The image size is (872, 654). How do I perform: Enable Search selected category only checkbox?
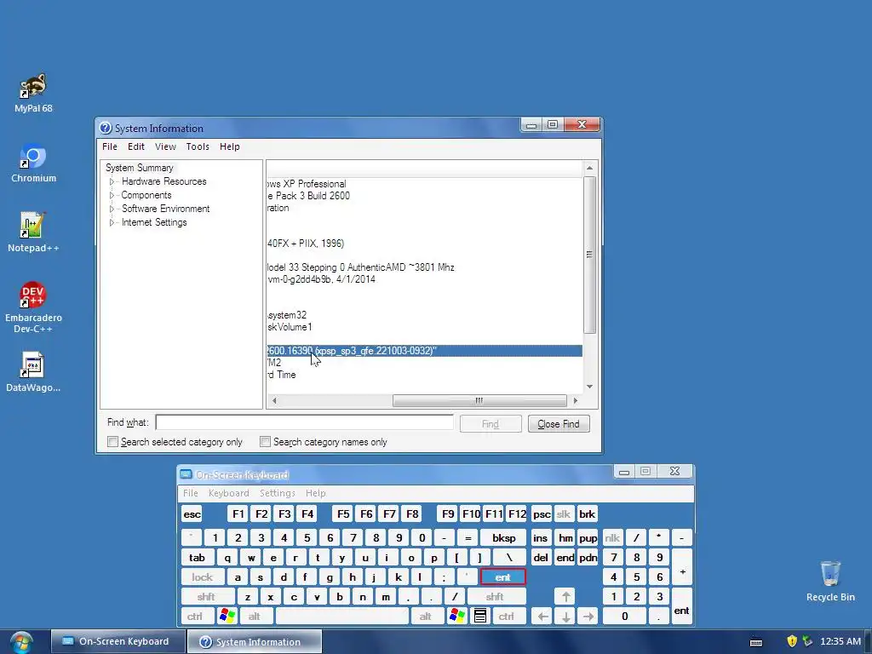(x=113, y=442)
